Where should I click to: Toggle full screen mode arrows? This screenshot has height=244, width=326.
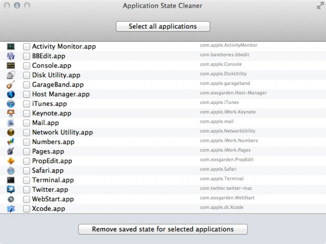point(320,6)
